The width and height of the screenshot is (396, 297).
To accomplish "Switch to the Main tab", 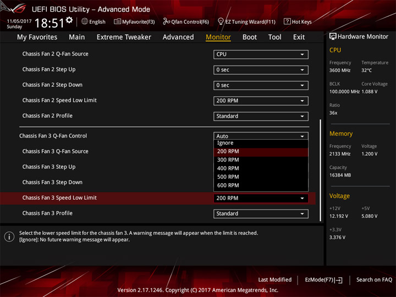I will click(77, 37).
